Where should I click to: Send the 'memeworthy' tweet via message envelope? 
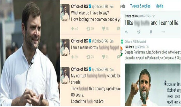pos(118,57)
